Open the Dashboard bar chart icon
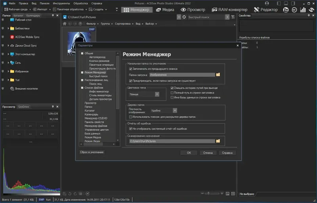317x203 pixels. (303, 10)
